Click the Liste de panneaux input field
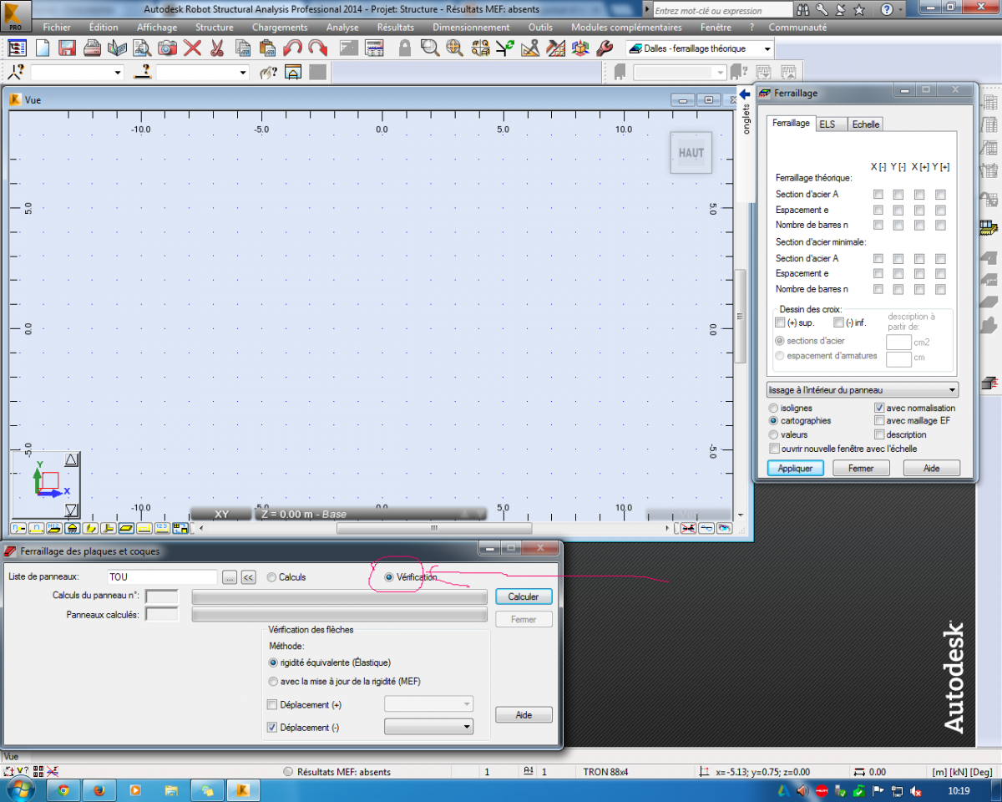Image resolution: width=1002 pixels, height=802 pixels. pyautogui.click(x=162, y=577)
